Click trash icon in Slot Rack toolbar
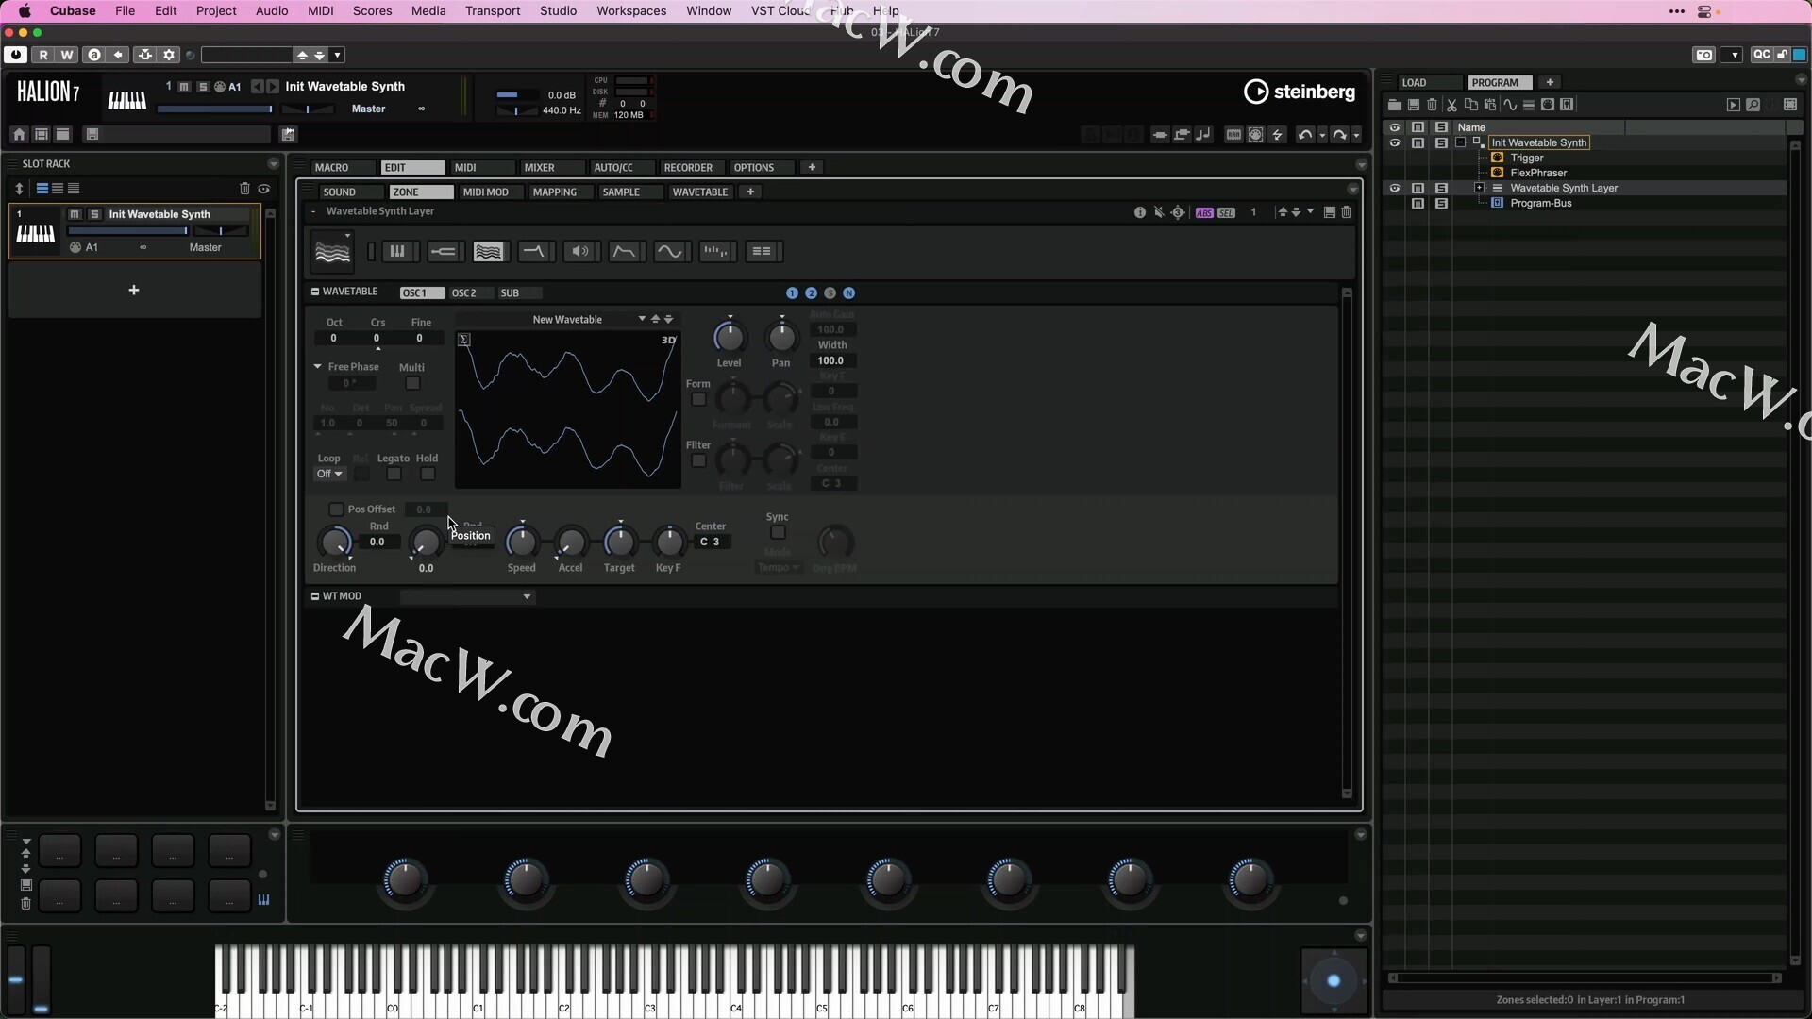The width and height of the screenshot is (1812, 1019). pyautogui.click(x=244, y=189)
